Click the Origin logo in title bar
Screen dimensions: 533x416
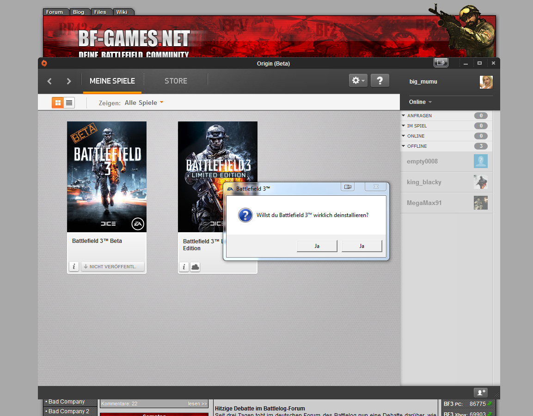pyautogui.click(x=44, y=63)
